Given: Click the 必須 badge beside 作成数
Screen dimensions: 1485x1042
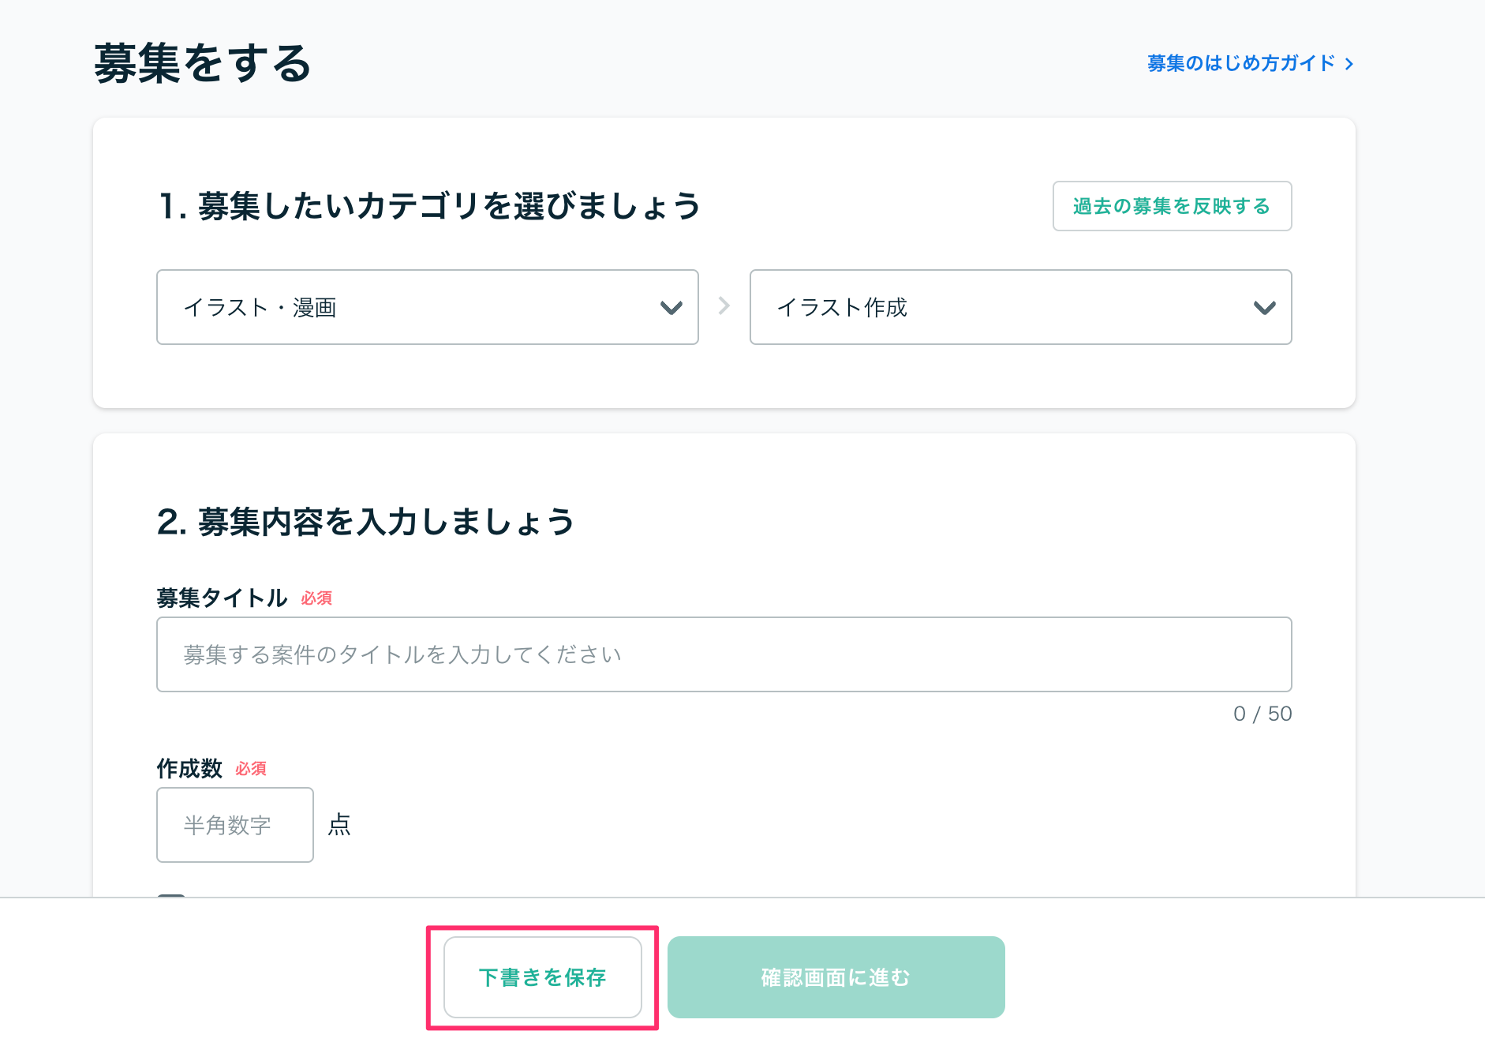Looking at the screenshot, I should point(251,769).
